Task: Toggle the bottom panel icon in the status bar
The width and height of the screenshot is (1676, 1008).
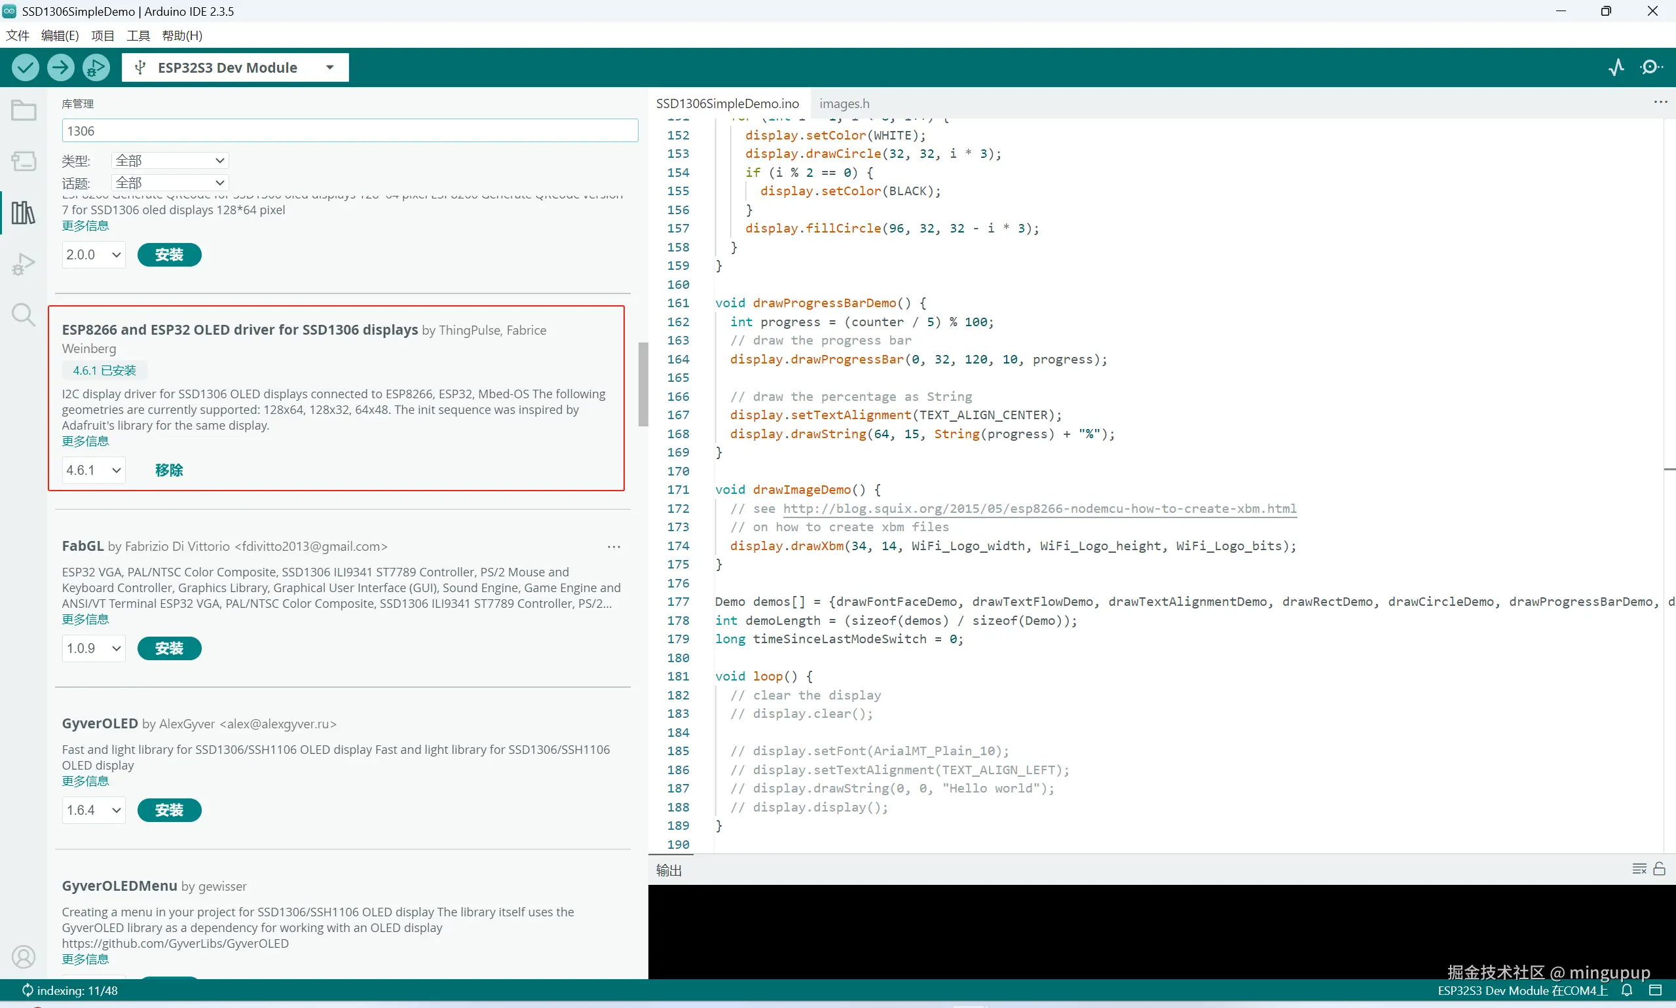Action: coord(1655,990)
